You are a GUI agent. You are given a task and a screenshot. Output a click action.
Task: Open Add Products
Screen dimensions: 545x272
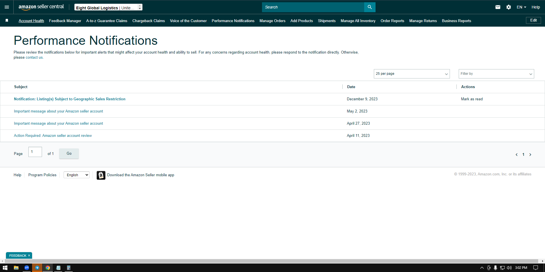pos(301,21)
